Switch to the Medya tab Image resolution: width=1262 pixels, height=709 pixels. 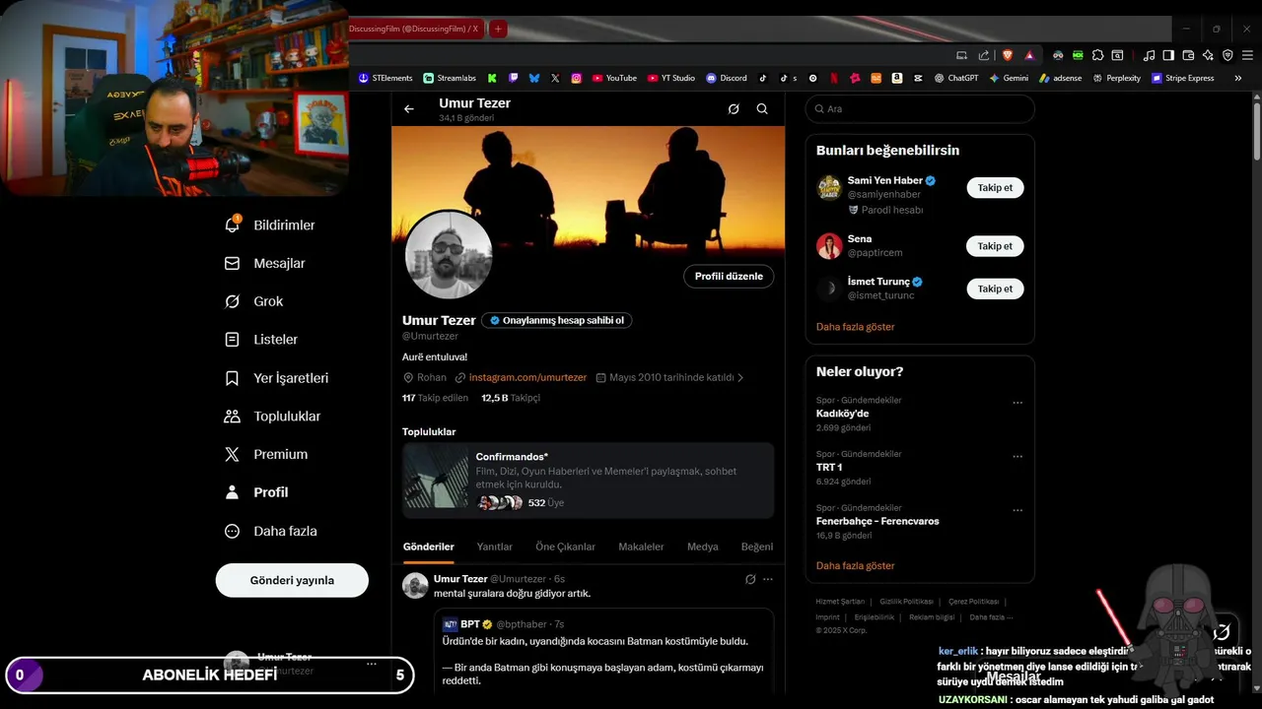pos(703,547)
